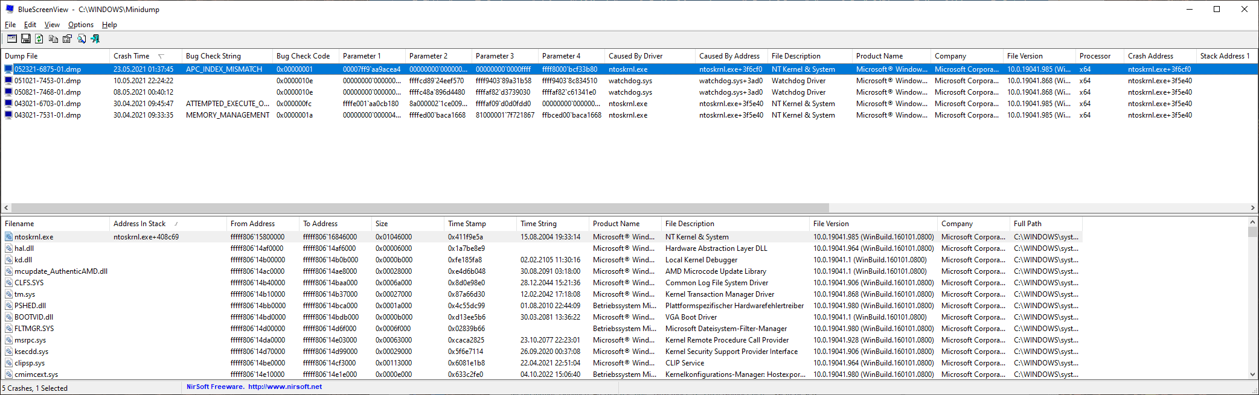1259x395 pixels.
Task: Sort upper pane by Dump File header
Action: [55, 56]
